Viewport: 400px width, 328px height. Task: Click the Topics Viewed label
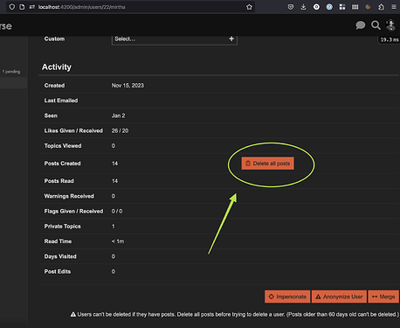(63, 146)
